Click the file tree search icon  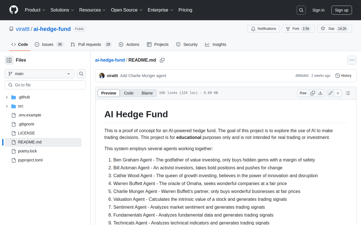coord(81,74)
